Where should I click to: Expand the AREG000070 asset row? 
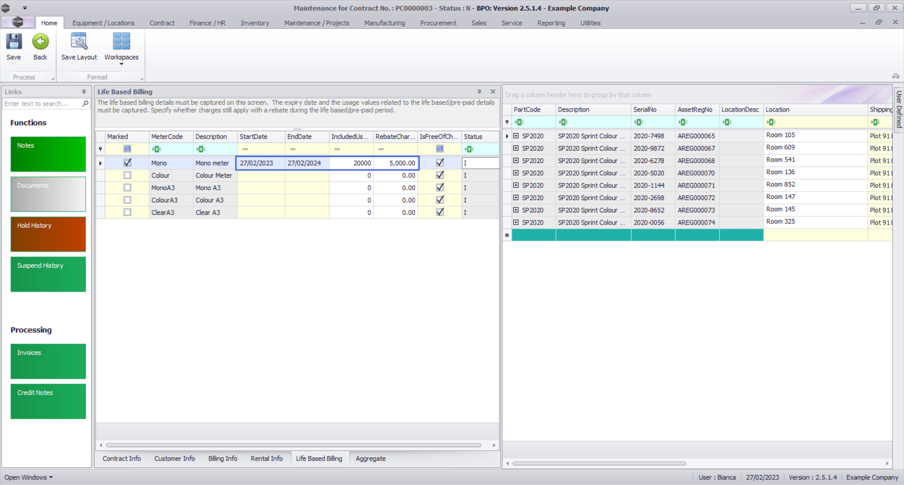point(516,173)
